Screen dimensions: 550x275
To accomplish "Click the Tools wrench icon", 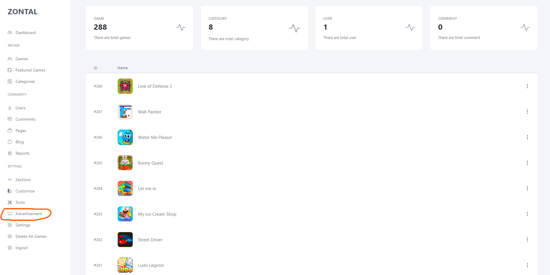I will click(10, 202).
